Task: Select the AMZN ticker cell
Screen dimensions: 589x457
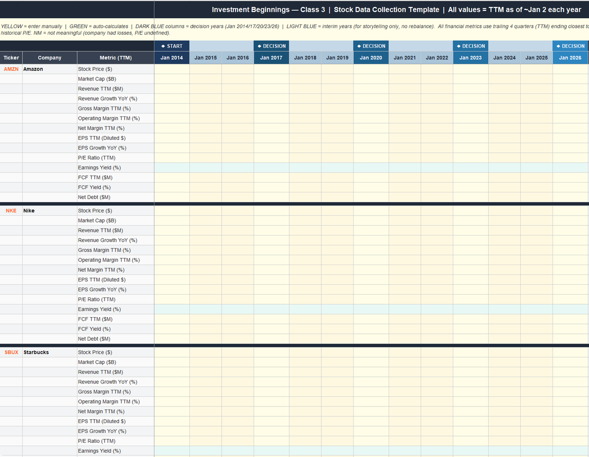Action: point(11,69)
